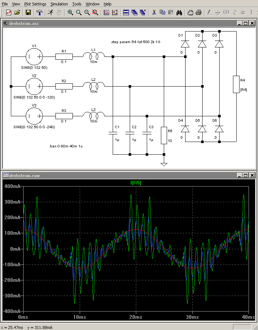Viewport: 258px width, 330px height.
Task: Click the Zoom out magnifier icon
Action: [87, 12]
